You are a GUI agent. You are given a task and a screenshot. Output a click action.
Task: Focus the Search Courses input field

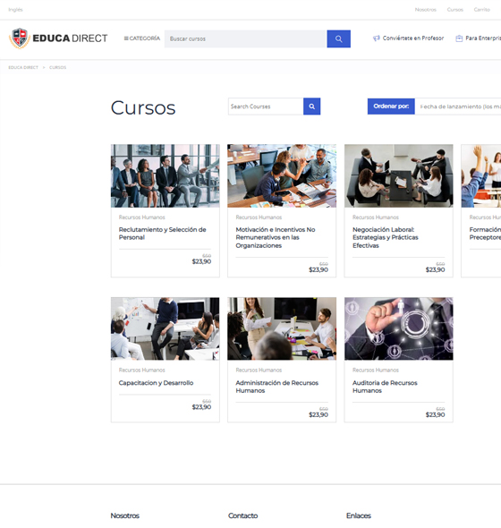pyautogui.click(x=266, y=106)
